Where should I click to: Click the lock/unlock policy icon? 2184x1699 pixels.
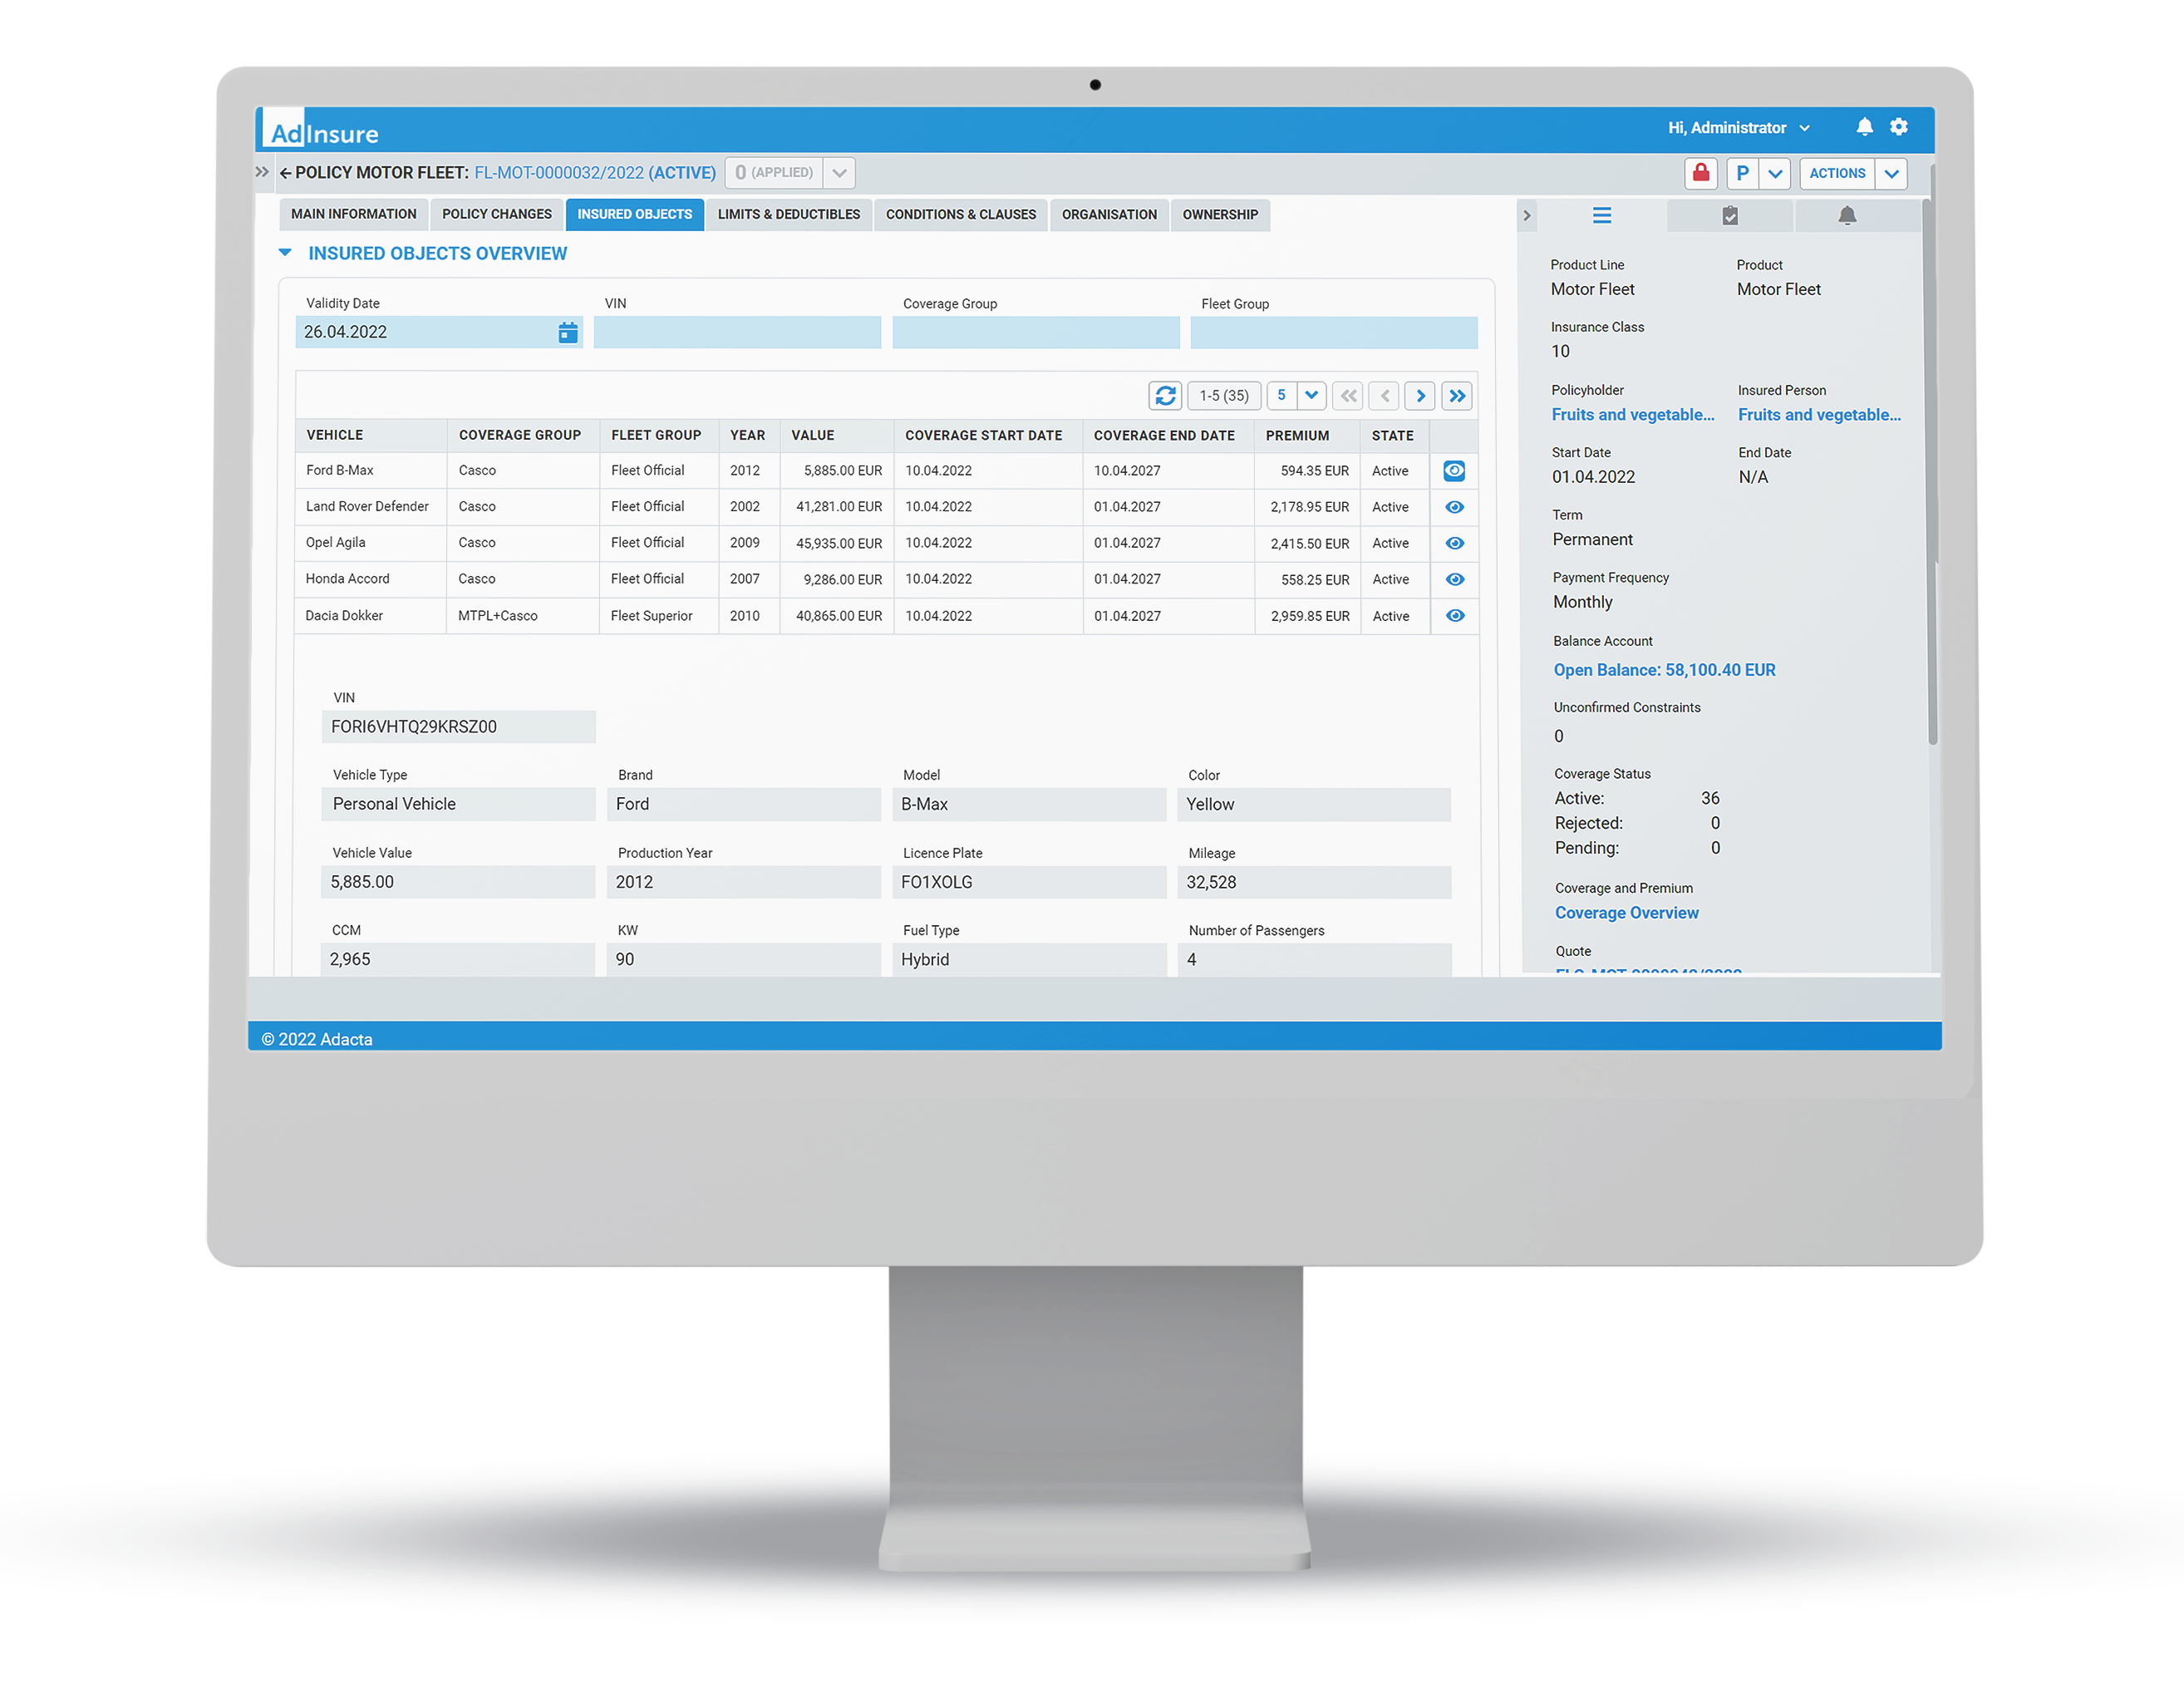click(x=1693, y=172)
